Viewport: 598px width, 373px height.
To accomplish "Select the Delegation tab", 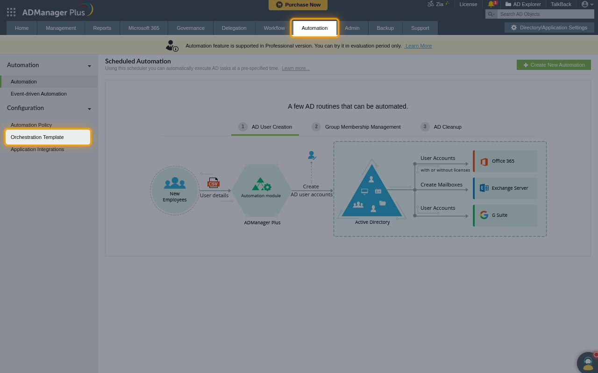I will [234, 28].
